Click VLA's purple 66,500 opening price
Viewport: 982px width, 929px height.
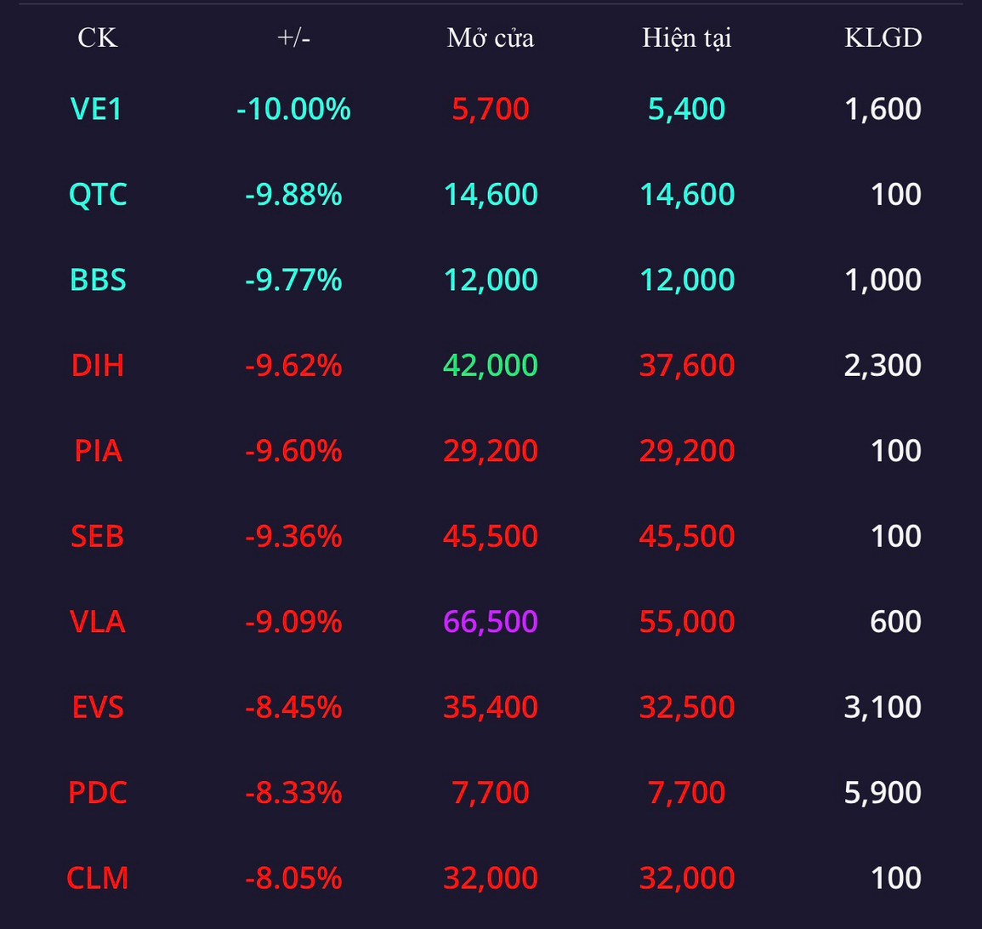click(x=491, y=622)
